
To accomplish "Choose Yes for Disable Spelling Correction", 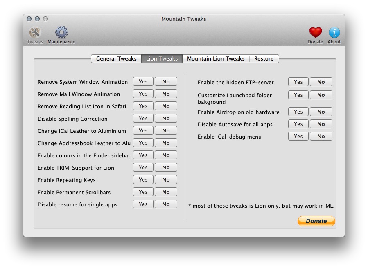I will click(x=143, y=118).
